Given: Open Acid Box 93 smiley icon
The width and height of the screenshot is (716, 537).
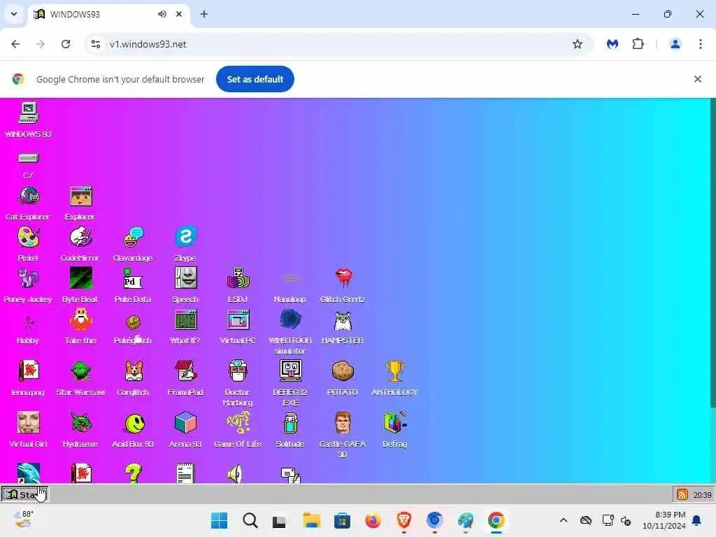Looking at the screenshot, I should click(134, 423).
